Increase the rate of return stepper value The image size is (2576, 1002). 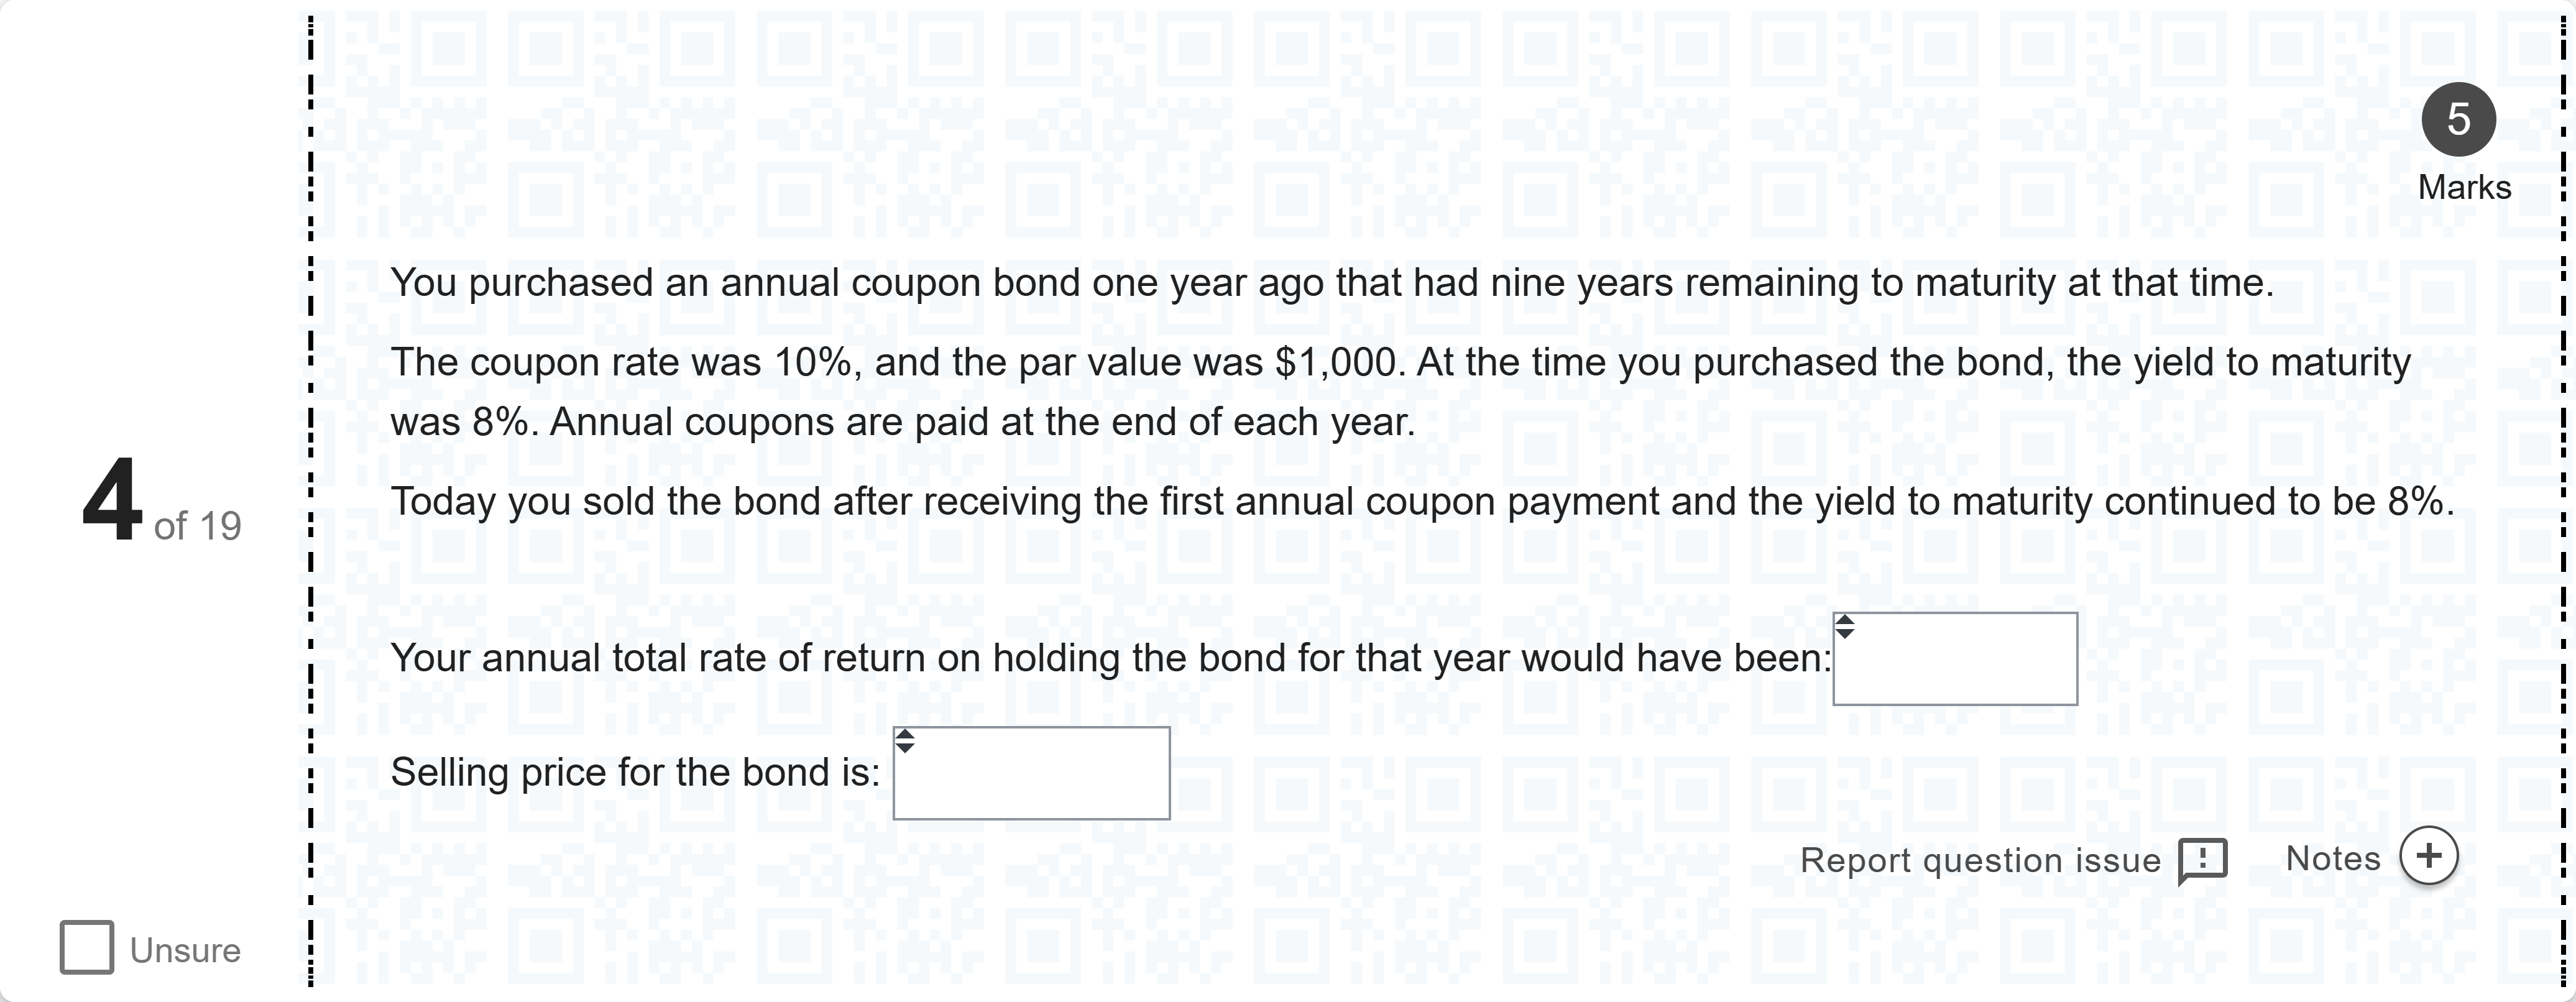click(1845, 621)
